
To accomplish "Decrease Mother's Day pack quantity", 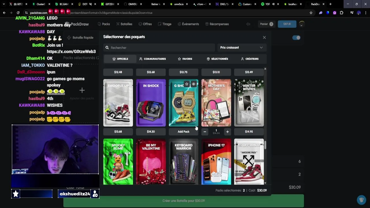I will (205, 132).
